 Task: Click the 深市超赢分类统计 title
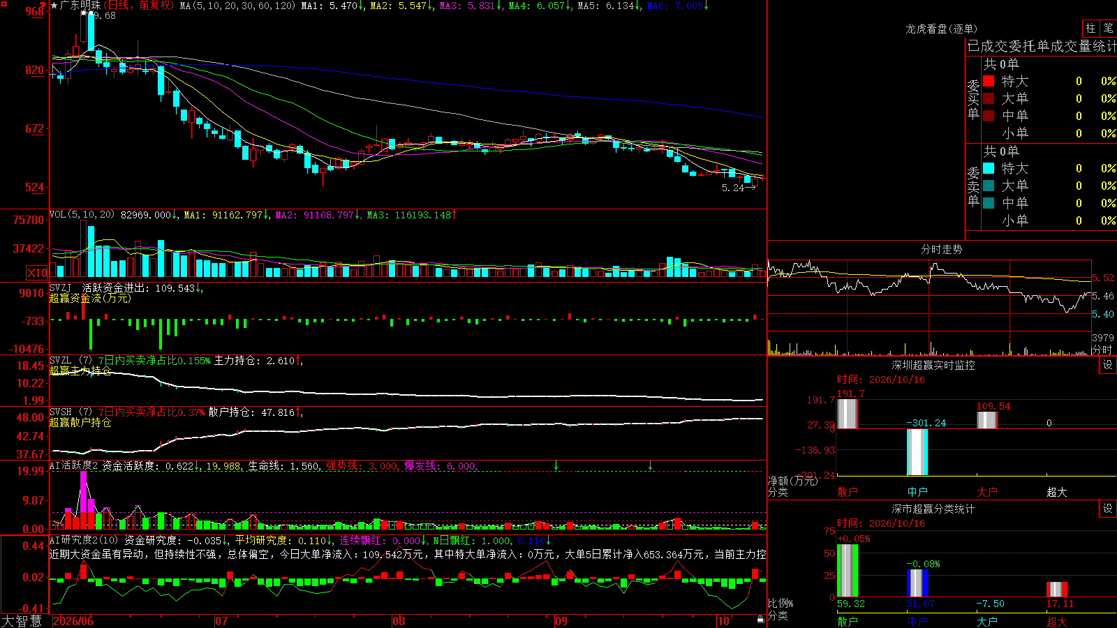pos(933,509)
